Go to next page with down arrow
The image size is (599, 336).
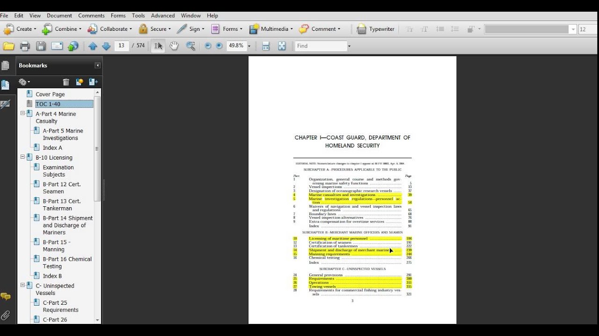point(106,46)
